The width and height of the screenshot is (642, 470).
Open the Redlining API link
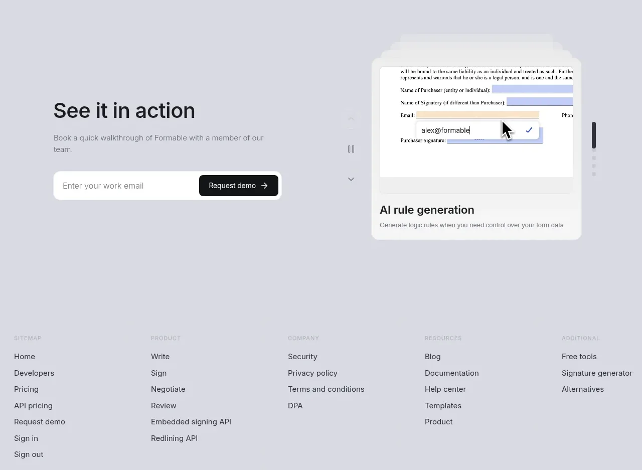174,438
